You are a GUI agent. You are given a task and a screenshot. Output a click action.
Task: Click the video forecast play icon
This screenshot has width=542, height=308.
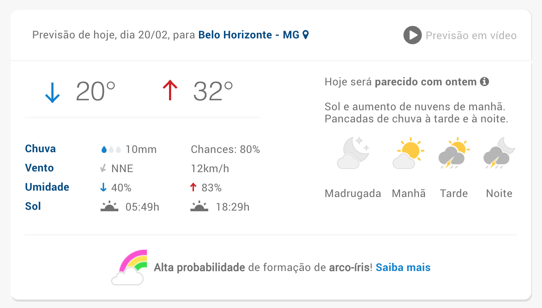413,35
